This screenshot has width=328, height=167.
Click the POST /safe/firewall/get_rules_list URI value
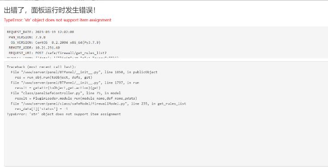click(x=71, y=53)
